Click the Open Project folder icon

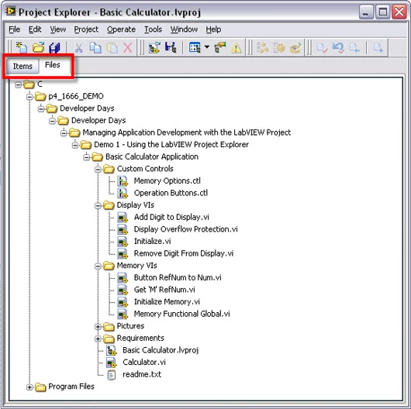coord(38,48)
